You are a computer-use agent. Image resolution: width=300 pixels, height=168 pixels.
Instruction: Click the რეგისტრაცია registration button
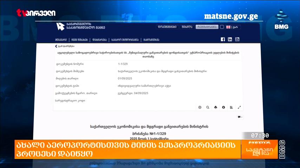click(207, 27)
